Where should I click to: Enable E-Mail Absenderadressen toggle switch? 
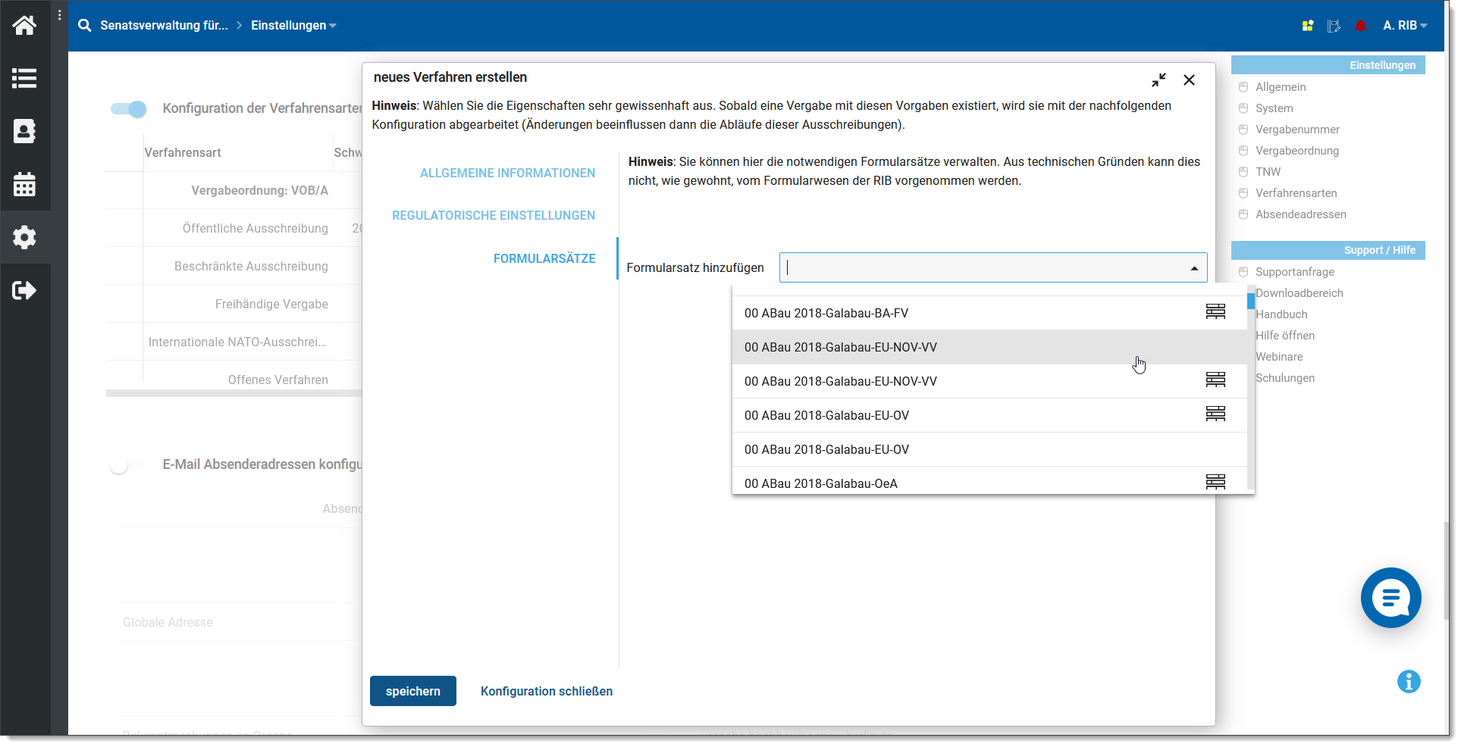click(x=127, y=465)
